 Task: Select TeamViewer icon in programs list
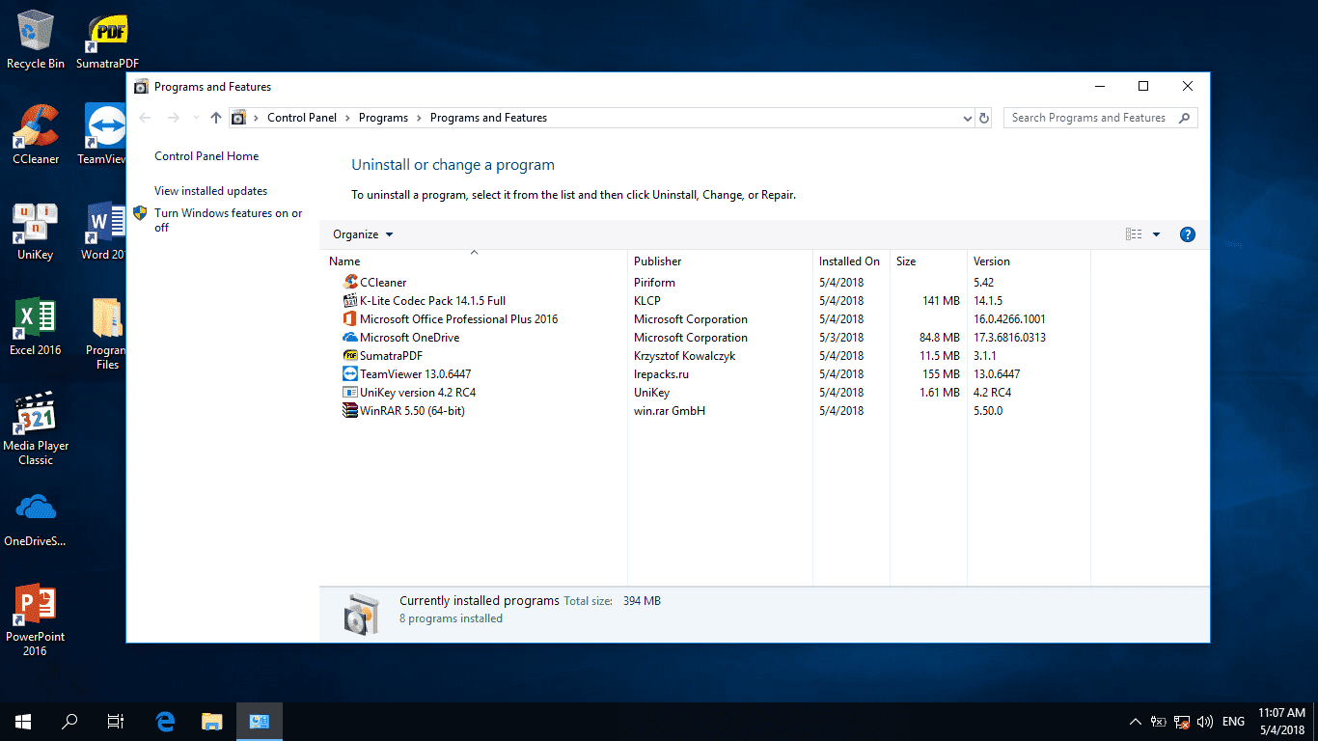350,374
